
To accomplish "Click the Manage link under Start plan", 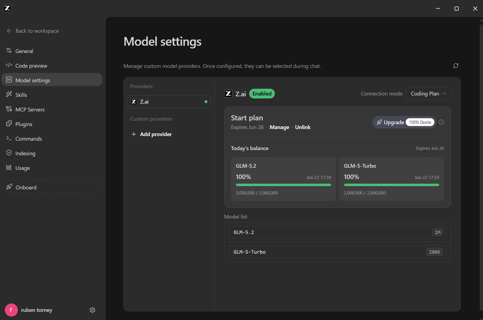I will pos(279,127).
